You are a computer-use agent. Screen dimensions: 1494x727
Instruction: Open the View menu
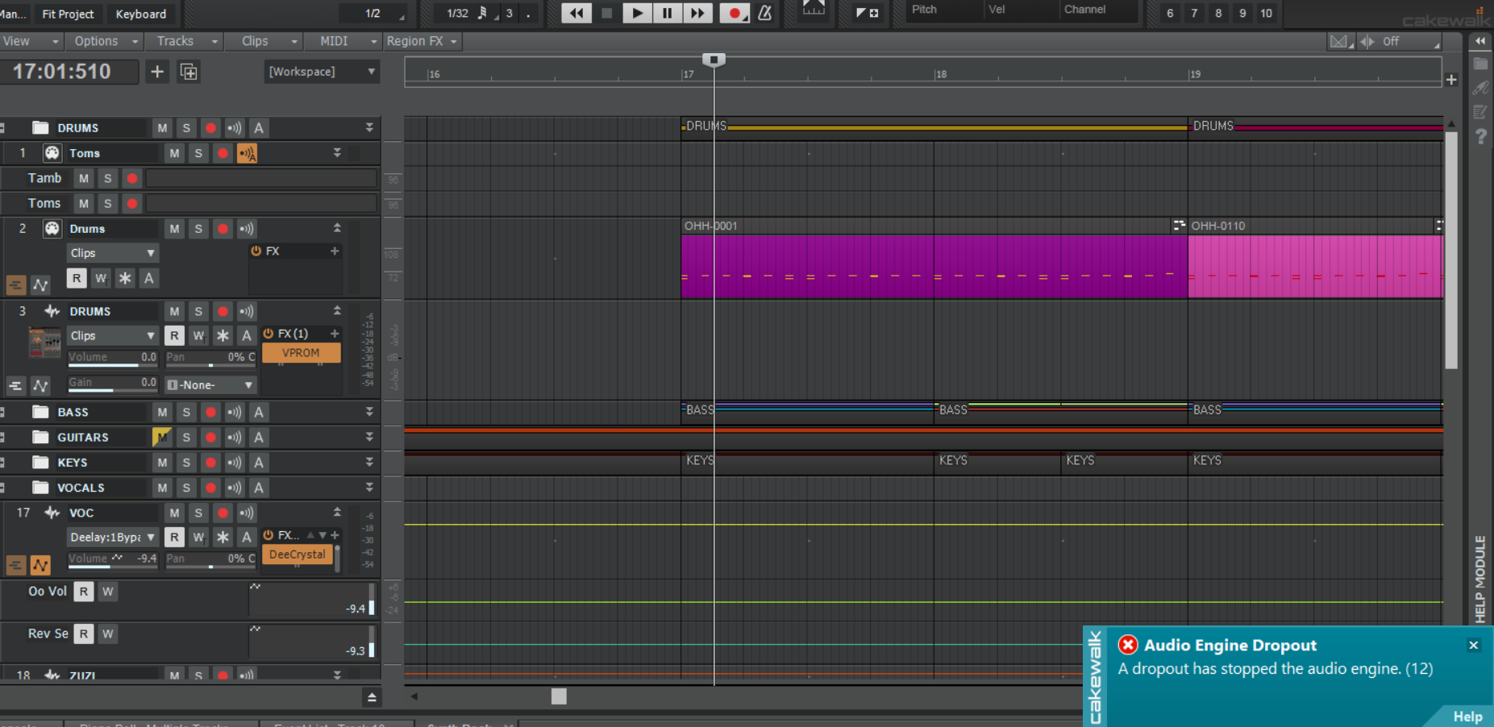[x=31, y=41]
